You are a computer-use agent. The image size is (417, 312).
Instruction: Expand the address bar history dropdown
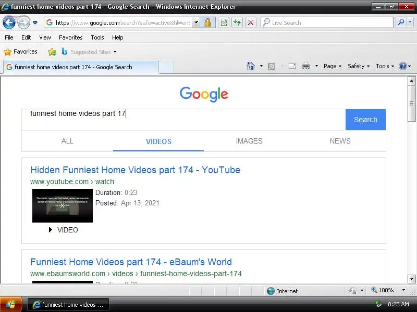(197, 23)
